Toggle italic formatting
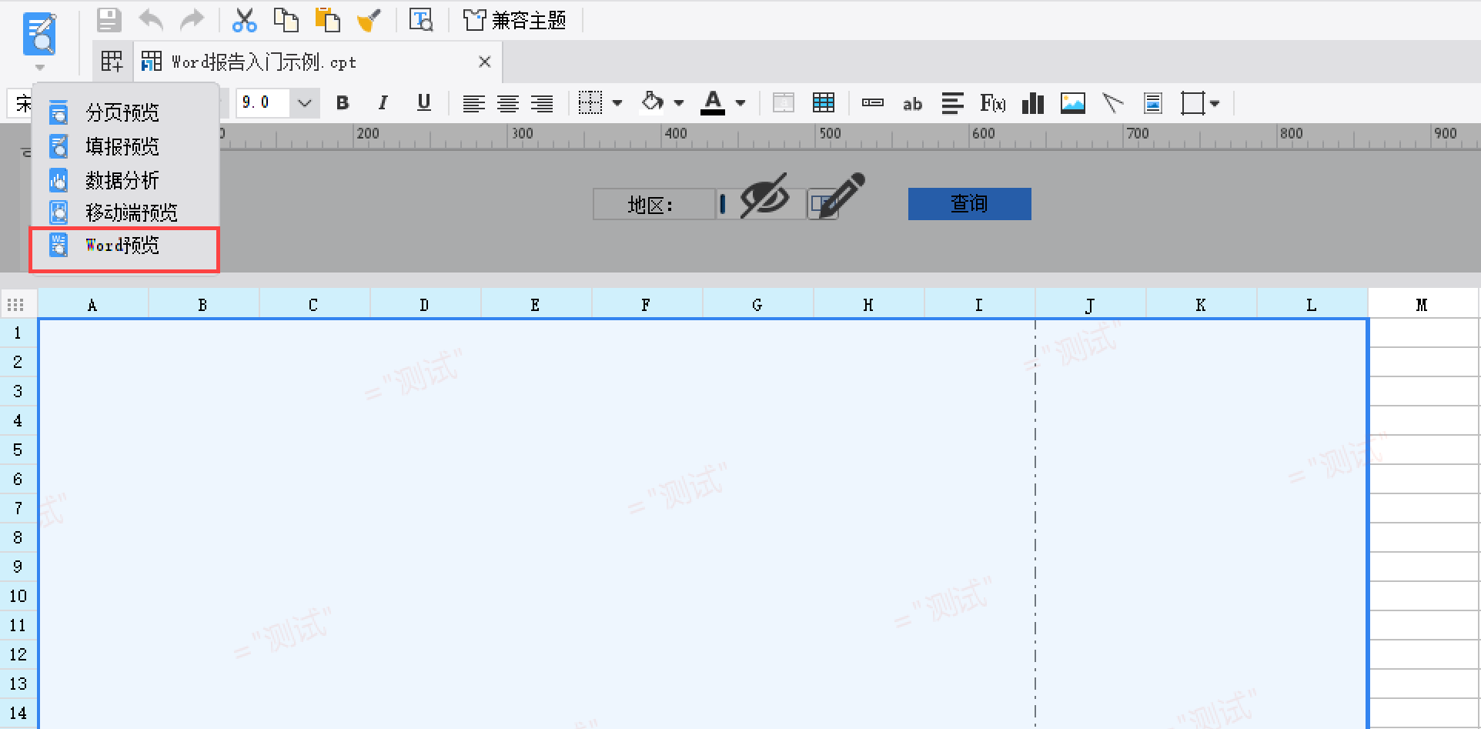Viewport: 1481px width, 729px height. [383, 102]
